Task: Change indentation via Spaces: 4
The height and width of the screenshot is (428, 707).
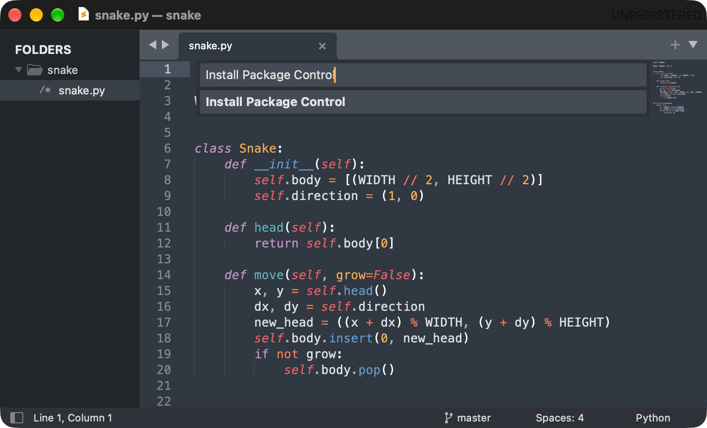Action: click(x=560, y=418)
